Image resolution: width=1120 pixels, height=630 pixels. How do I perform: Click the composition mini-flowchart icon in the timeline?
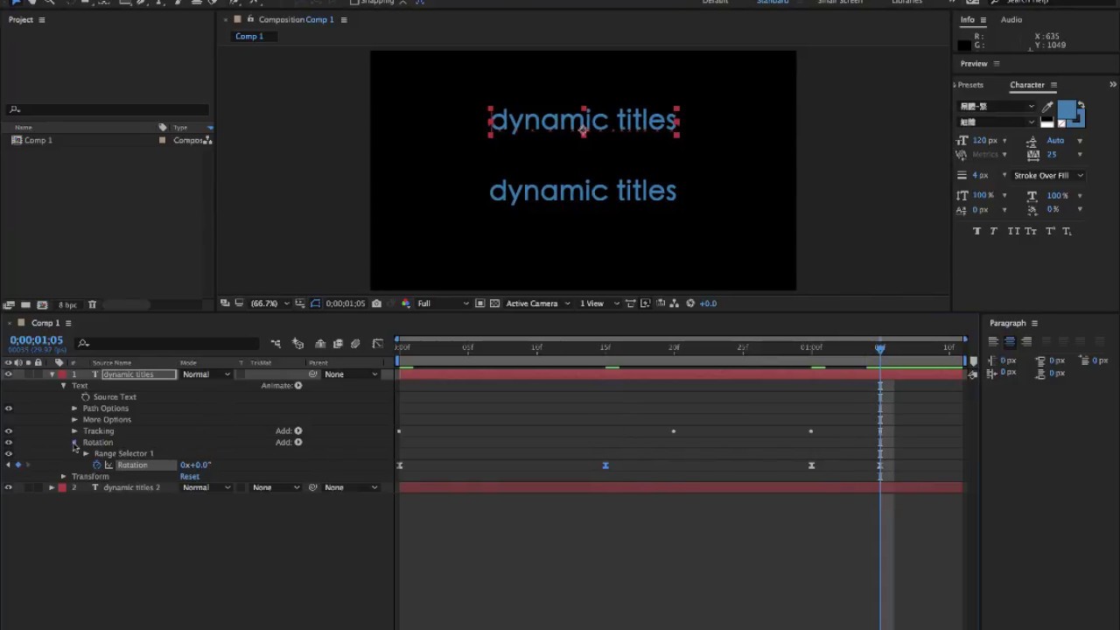point(276,344)
